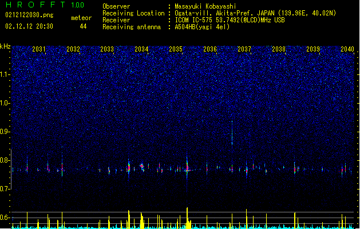Click the Ogata-vill. Akita-Pref. JAPAN location text
This screenshot has width=360, height=229.
point(255,13)
